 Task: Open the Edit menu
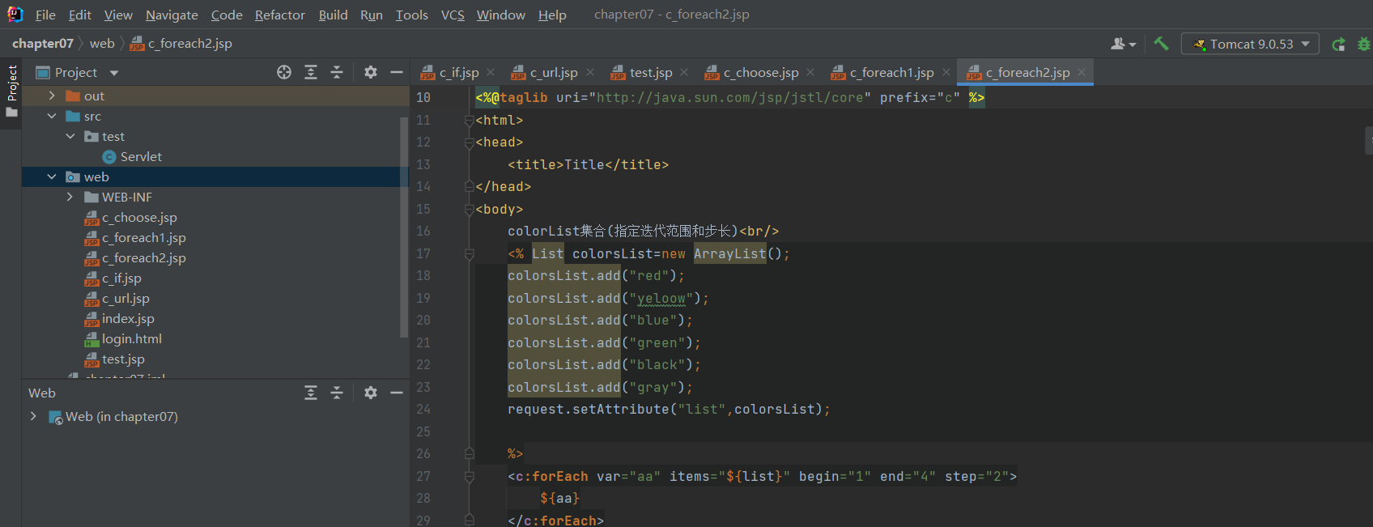click(x=80, y=15)
